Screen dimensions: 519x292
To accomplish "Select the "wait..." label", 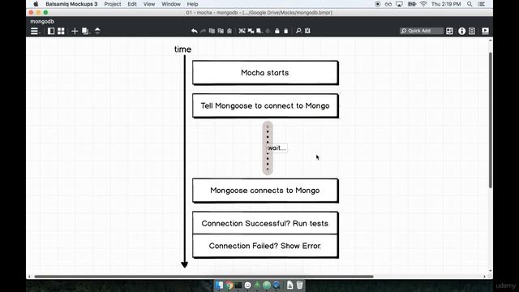I will [277, 148].
